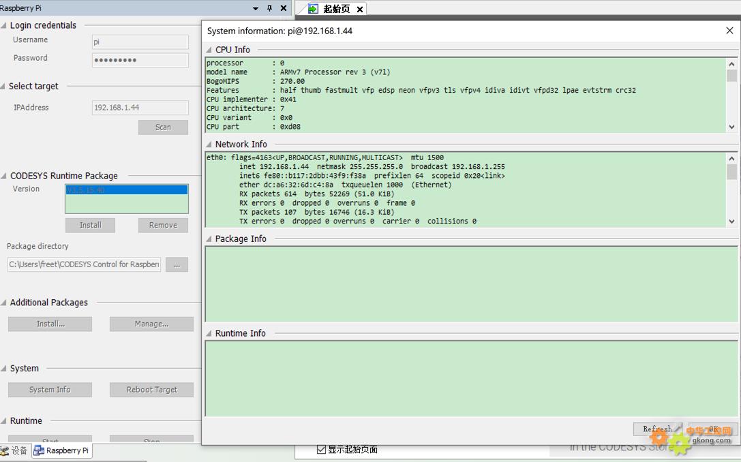Viewport: 741px width, 462px height.
Task: Focus the Password input field
Action: (x=140, y=60)
